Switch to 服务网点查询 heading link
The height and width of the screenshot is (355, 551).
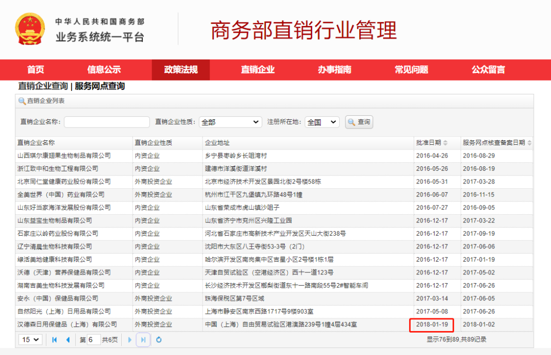pyautogui.click(x=100, y=86)
